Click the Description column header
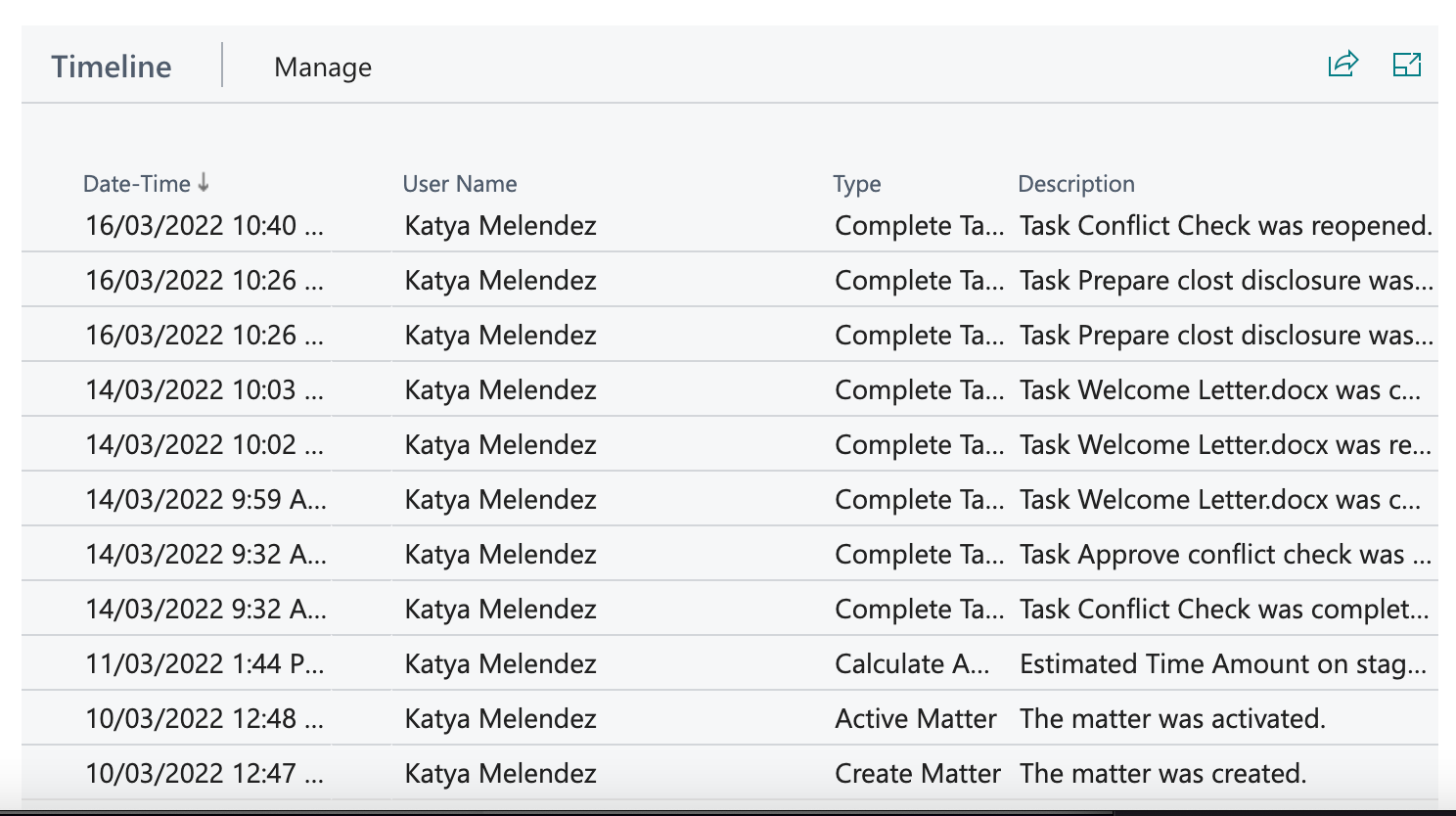Image resolution: width=1456 pixels, height=816 pixels. pyautogui.click(x=1076, y=183)
